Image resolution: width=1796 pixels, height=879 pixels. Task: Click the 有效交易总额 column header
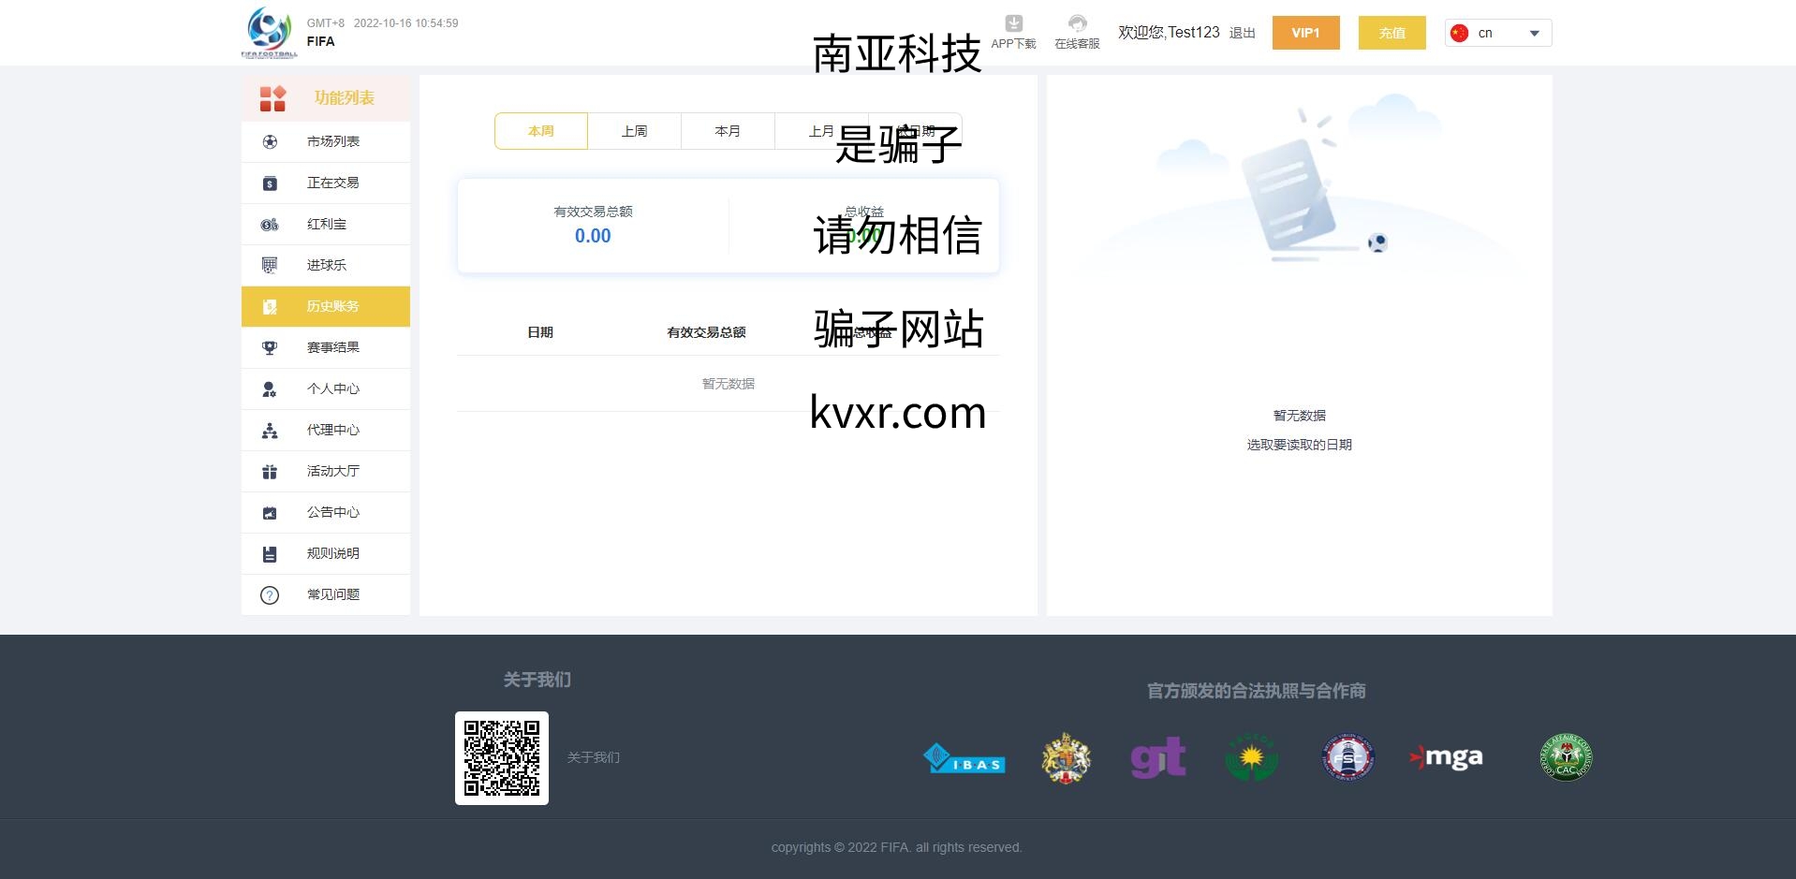[x=707, y=332]
